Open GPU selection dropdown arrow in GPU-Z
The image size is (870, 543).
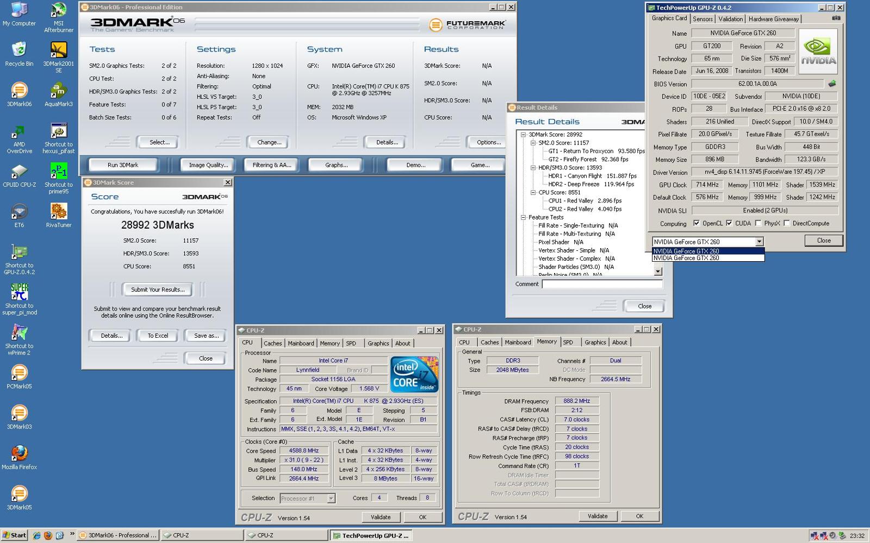759,242
